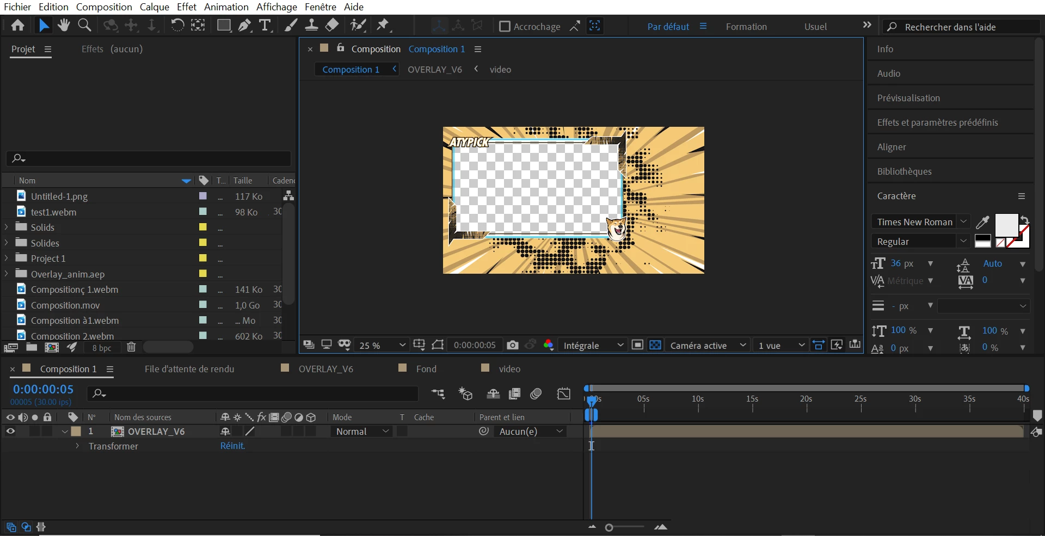Select the Pen tool

[x=245, y=26]
